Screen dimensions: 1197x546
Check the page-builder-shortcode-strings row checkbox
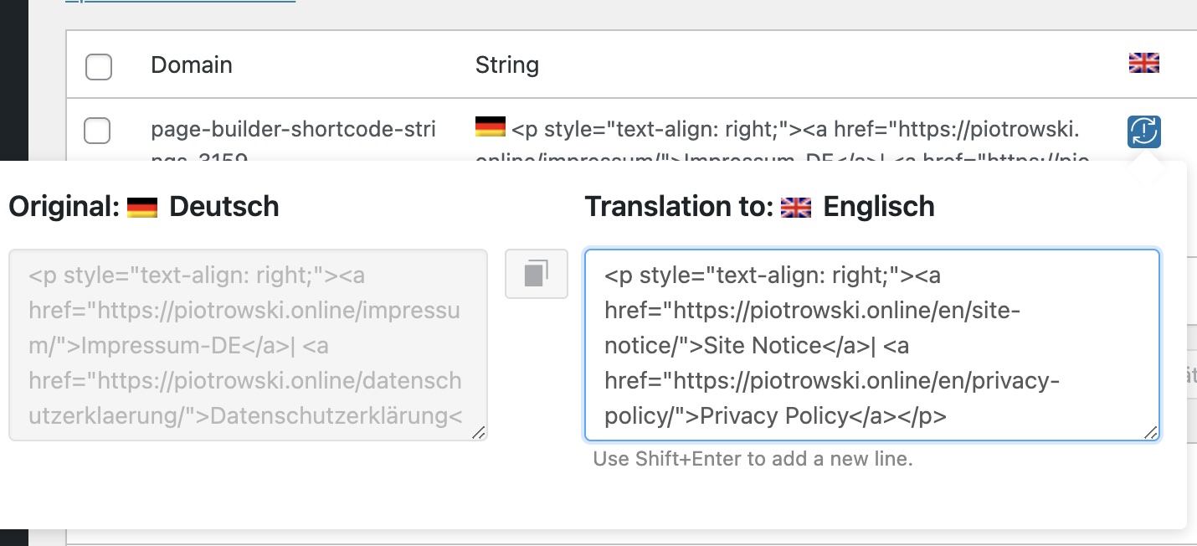tap(98, 131)
